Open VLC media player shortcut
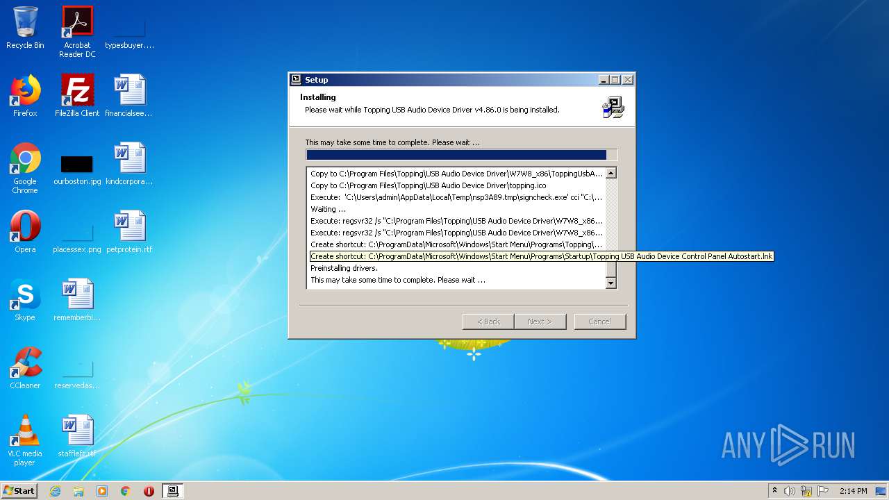 point(25,440)
